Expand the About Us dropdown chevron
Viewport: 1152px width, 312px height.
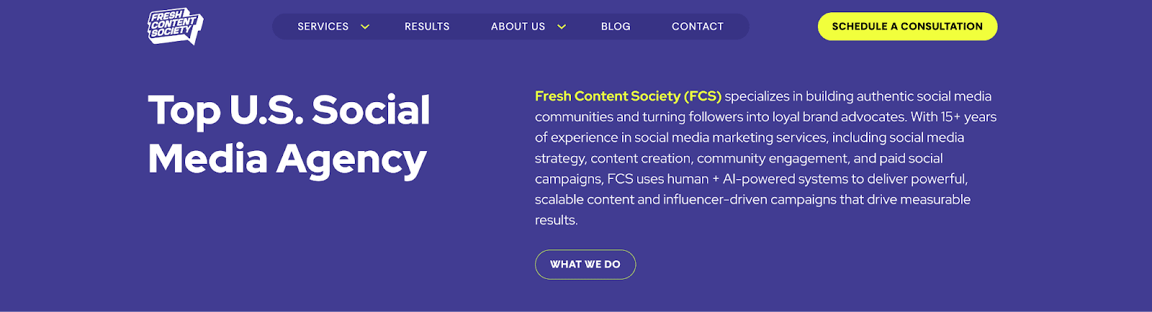pyautogui.click(x=562, y=27)
